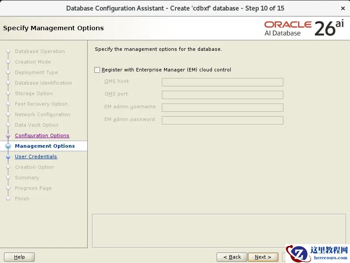
Task: Enable Register with Enterprise Manager cloud control checkbox
Action: coord(97,70)
